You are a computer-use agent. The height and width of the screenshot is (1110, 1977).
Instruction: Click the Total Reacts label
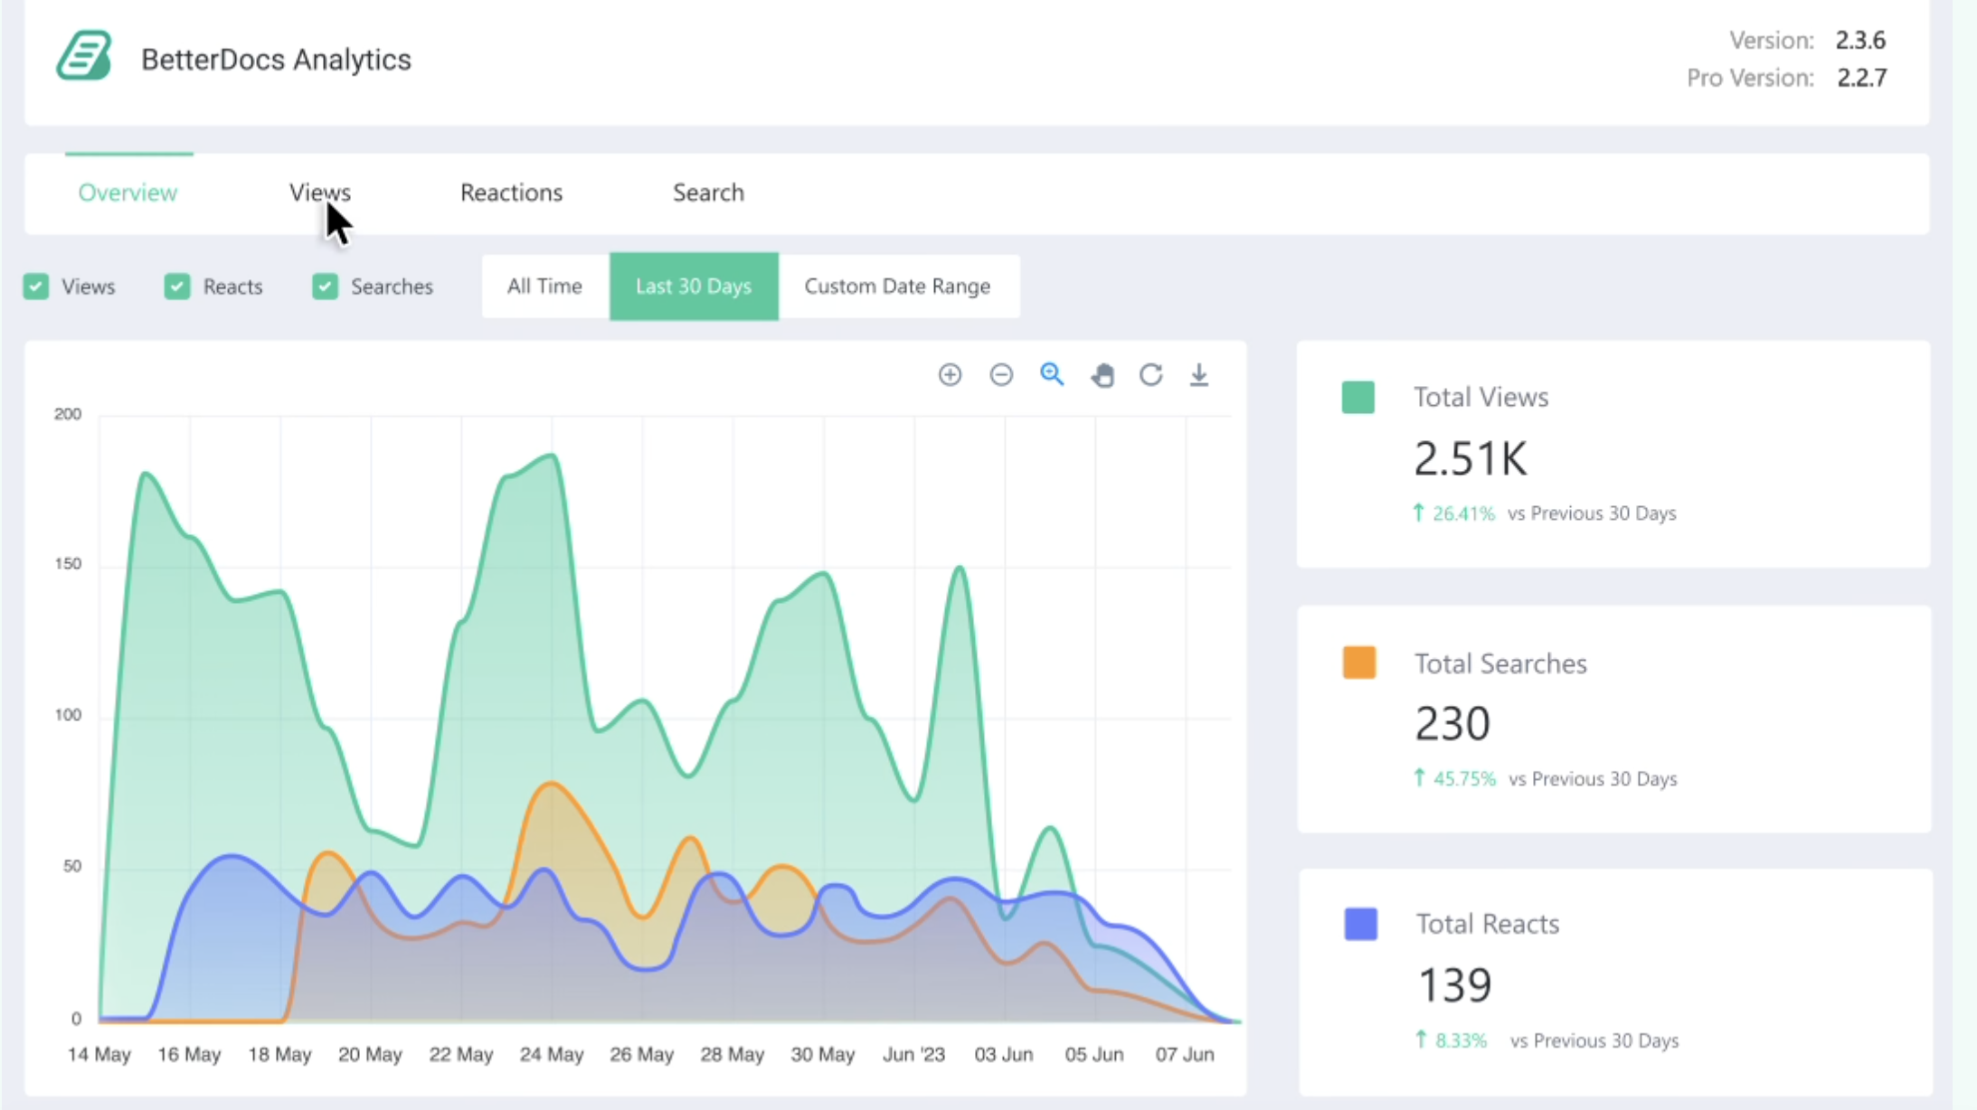[1488, 924]
